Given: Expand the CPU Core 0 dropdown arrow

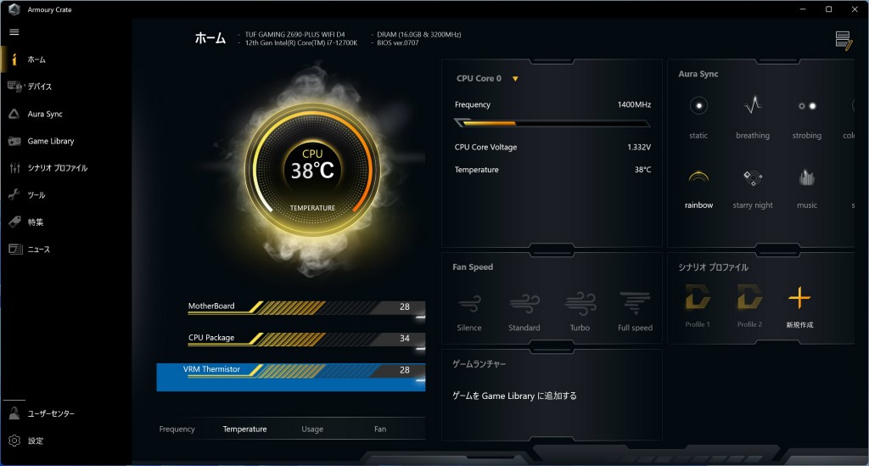Looking at the screenshot, I should tap(515, 79).
